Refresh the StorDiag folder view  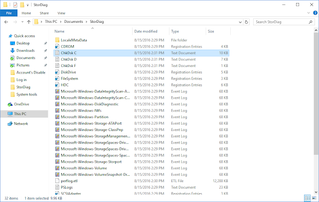coord(246,22)
